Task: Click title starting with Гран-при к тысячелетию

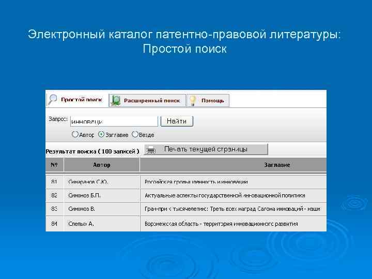Action: [233, 209]
